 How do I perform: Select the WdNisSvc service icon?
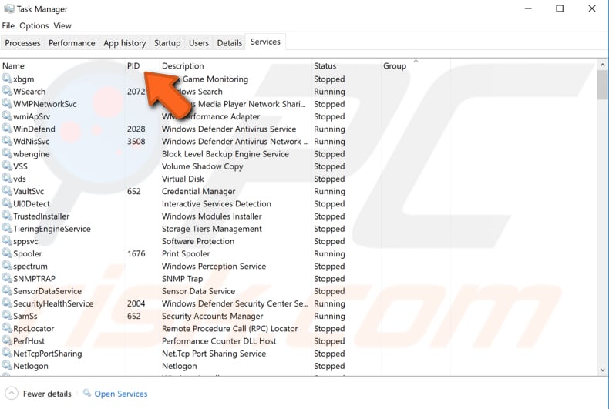coord(7,141)
